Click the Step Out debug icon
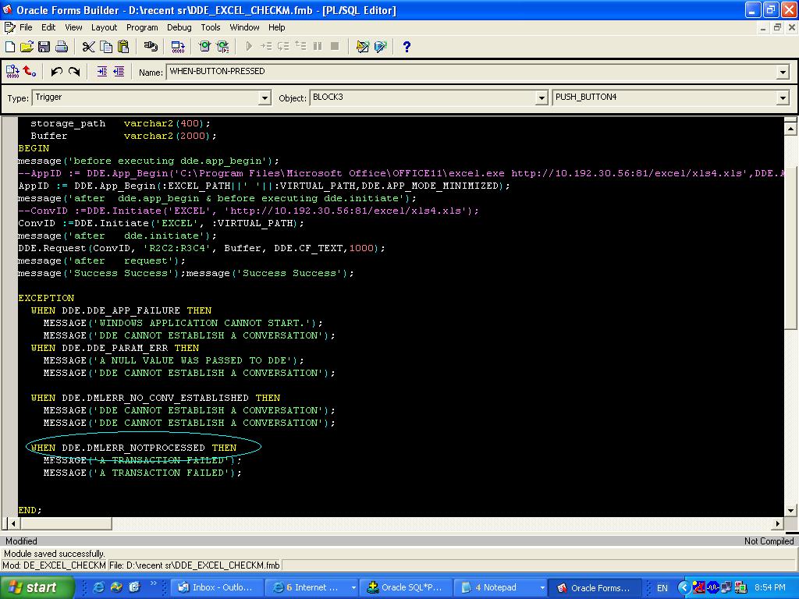Screen dimensions: 799x599 tap(300, 46)
